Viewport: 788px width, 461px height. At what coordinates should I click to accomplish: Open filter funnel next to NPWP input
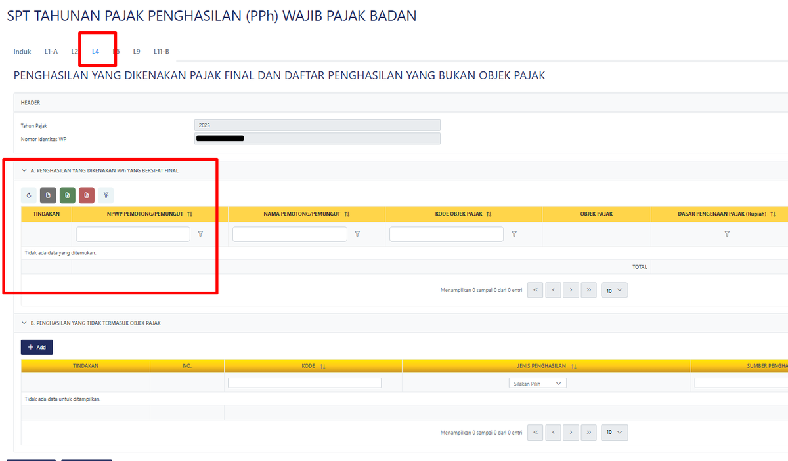click(x=200, y=234)
